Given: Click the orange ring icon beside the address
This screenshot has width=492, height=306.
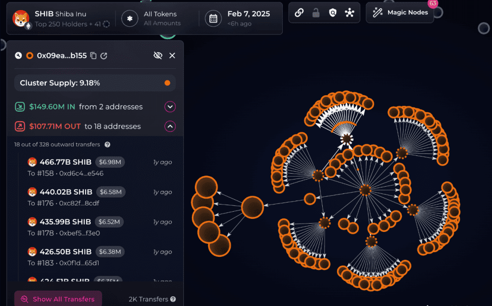Looking at the screenshot, I should pyautogui.click(x=30, y=55).
